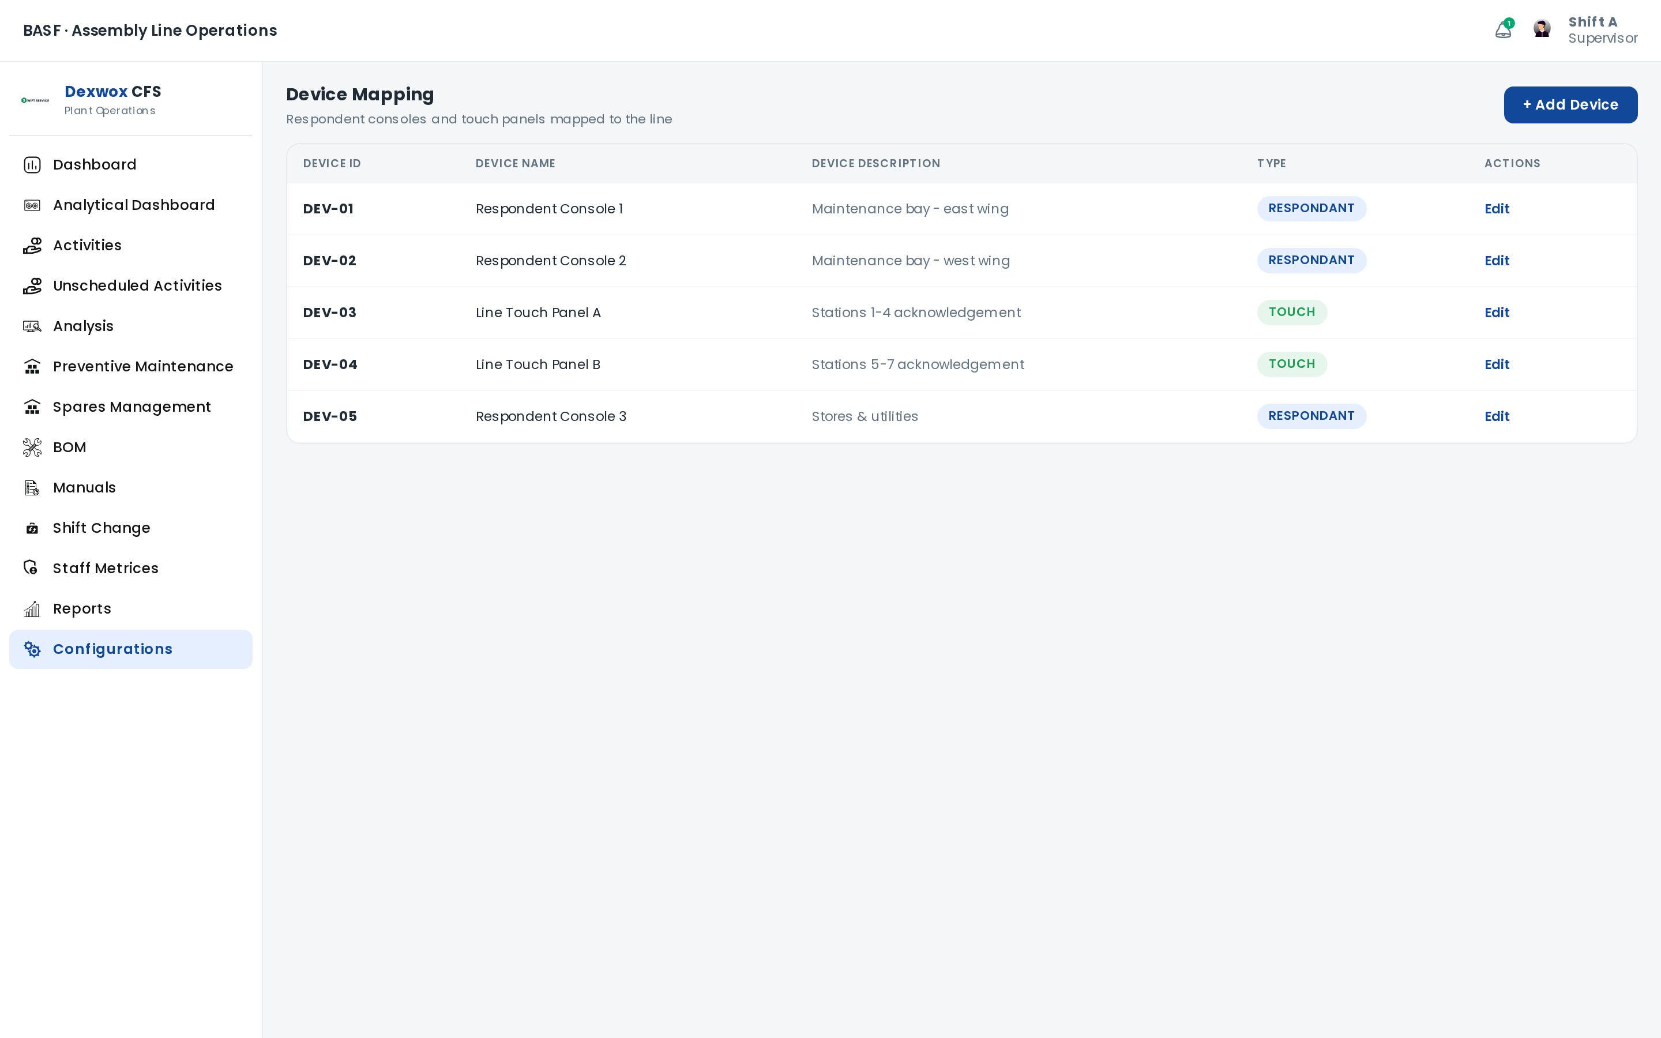
Task: Click the Stores & utilities description
Action: coord(865,417)
